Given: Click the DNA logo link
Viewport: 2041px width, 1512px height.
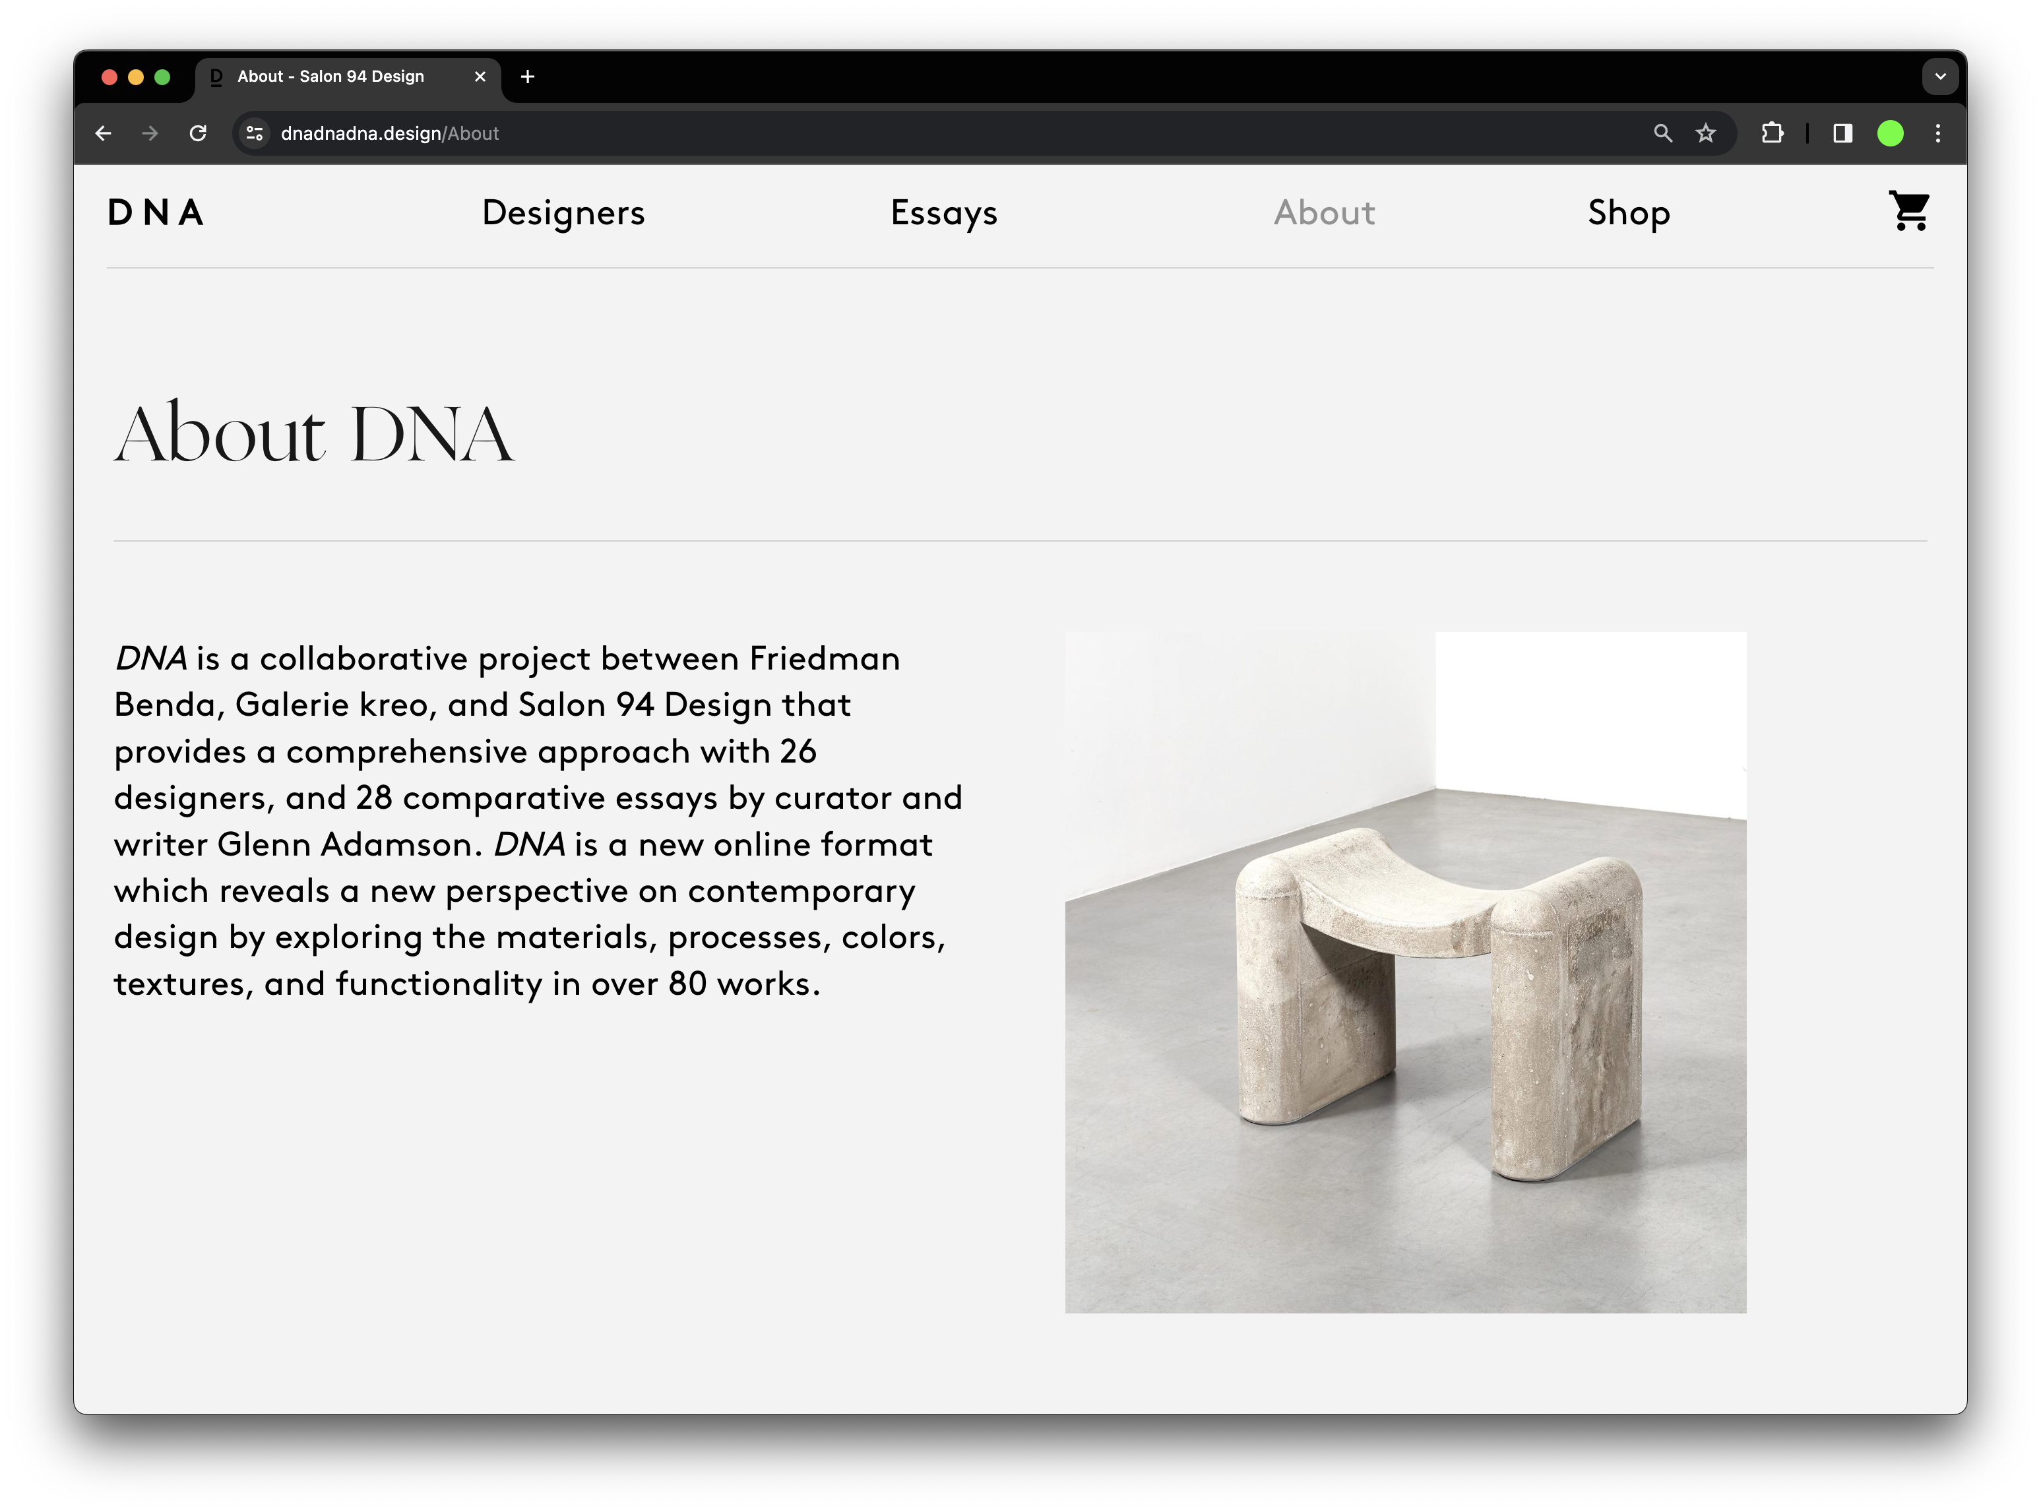Looking at the screenshot, I should [x=156, y=212].
